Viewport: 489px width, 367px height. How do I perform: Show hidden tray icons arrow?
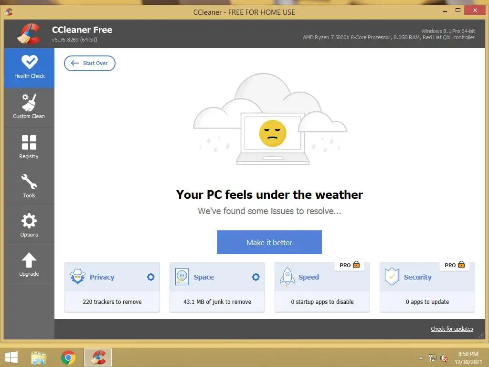[x=421, y=358]
